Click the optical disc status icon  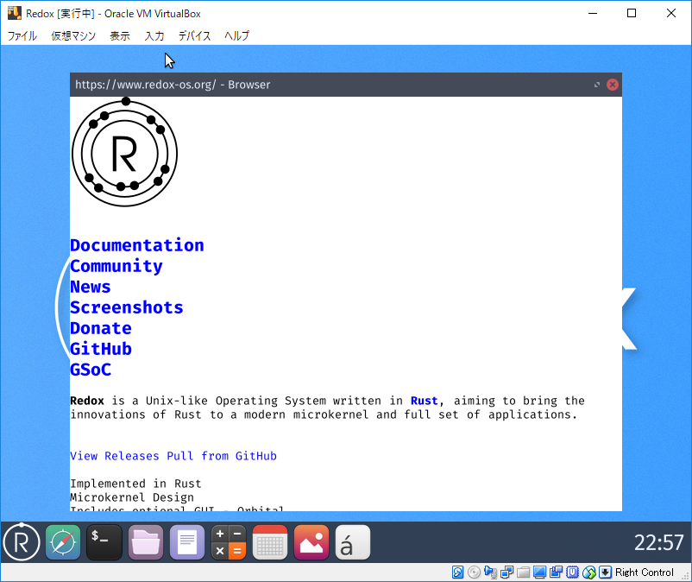pyautogui.click(x=474, y=573)
